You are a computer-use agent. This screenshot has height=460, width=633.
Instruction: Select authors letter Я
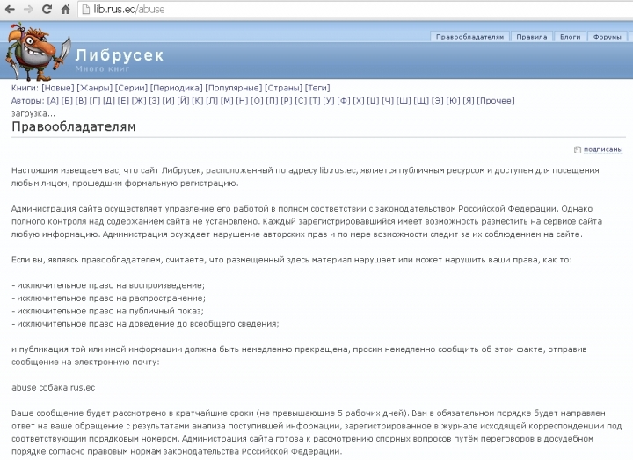point(469,101)
